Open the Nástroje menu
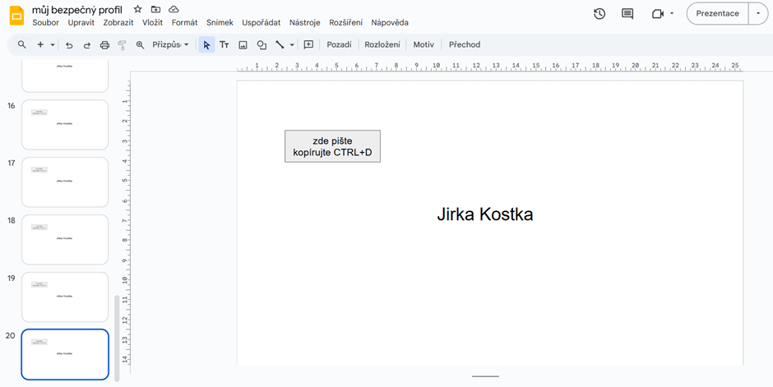The image size is (773, 387). (304, 23)
